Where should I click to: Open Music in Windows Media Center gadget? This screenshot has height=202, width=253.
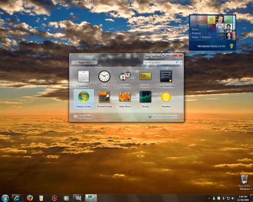coord(195,29)
